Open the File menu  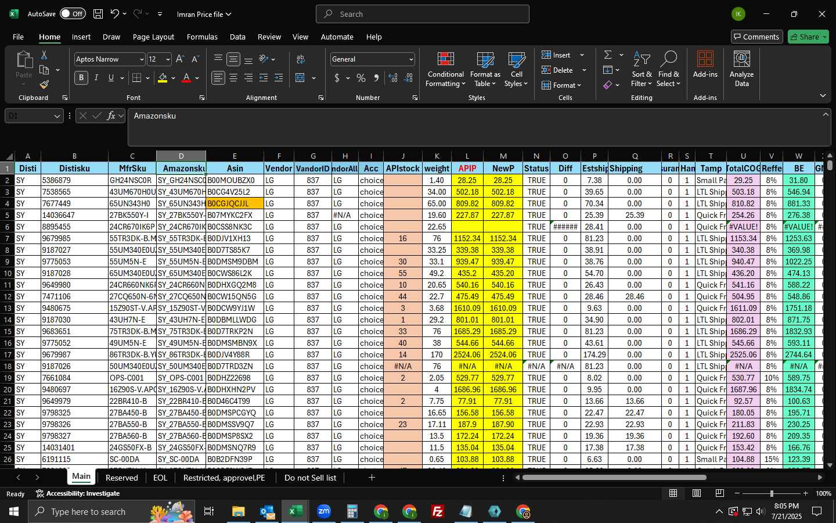19,37
